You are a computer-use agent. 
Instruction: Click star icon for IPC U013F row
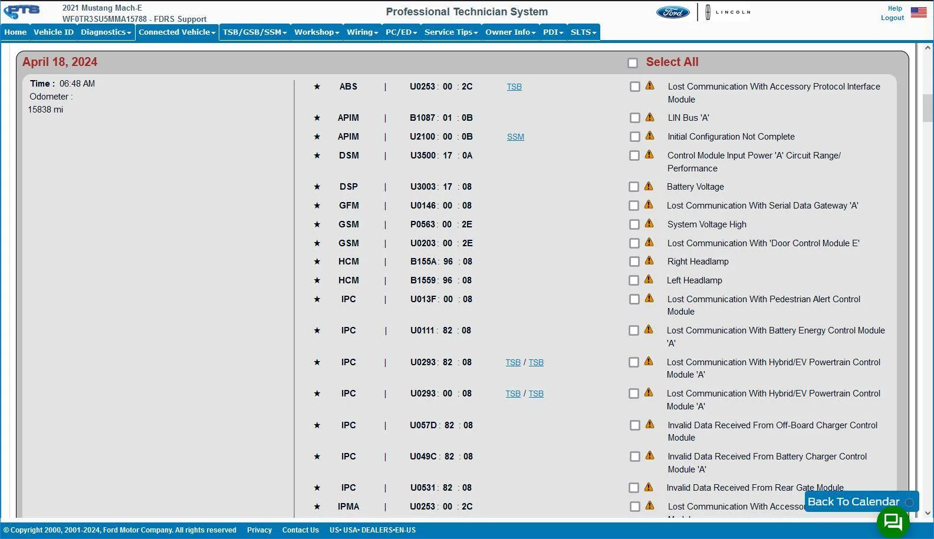click(317, 299)
